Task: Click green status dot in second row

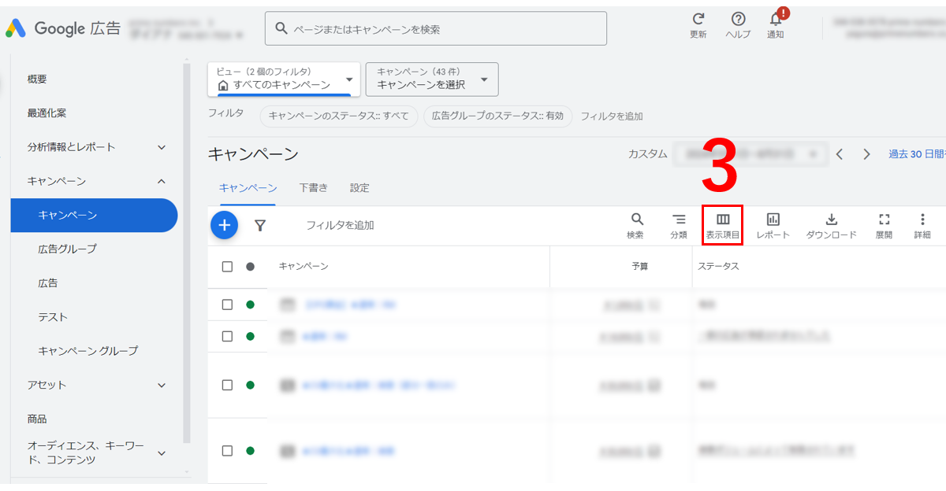Action: 251,336
